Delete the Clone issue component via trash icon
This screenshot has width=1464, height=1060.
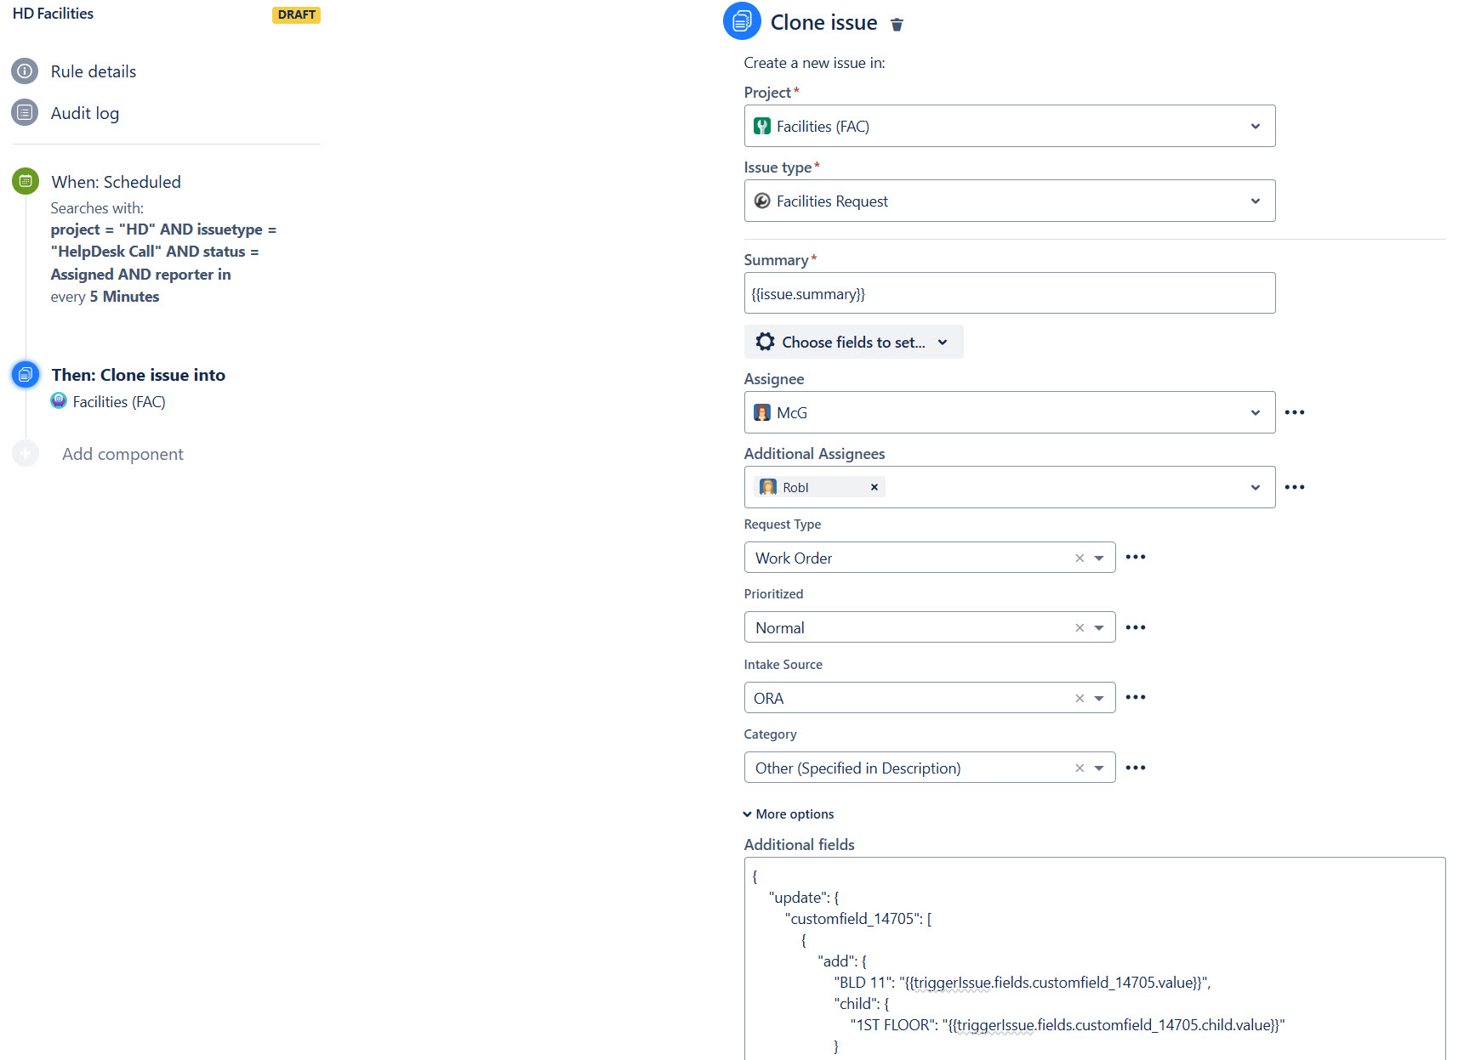pyautogui.click(x=897, y=25)
